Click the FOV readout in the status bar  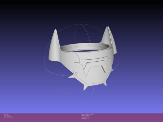[x=6, y=114]
